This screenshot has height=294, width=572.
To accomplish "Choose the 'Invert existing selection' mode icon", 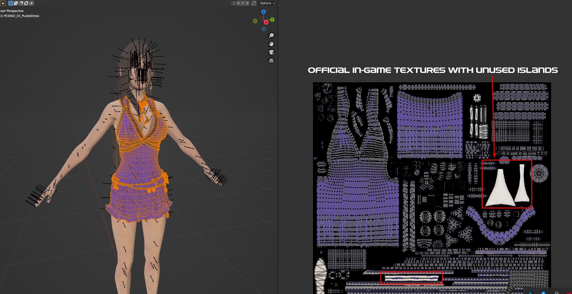I will coord(26,3).
